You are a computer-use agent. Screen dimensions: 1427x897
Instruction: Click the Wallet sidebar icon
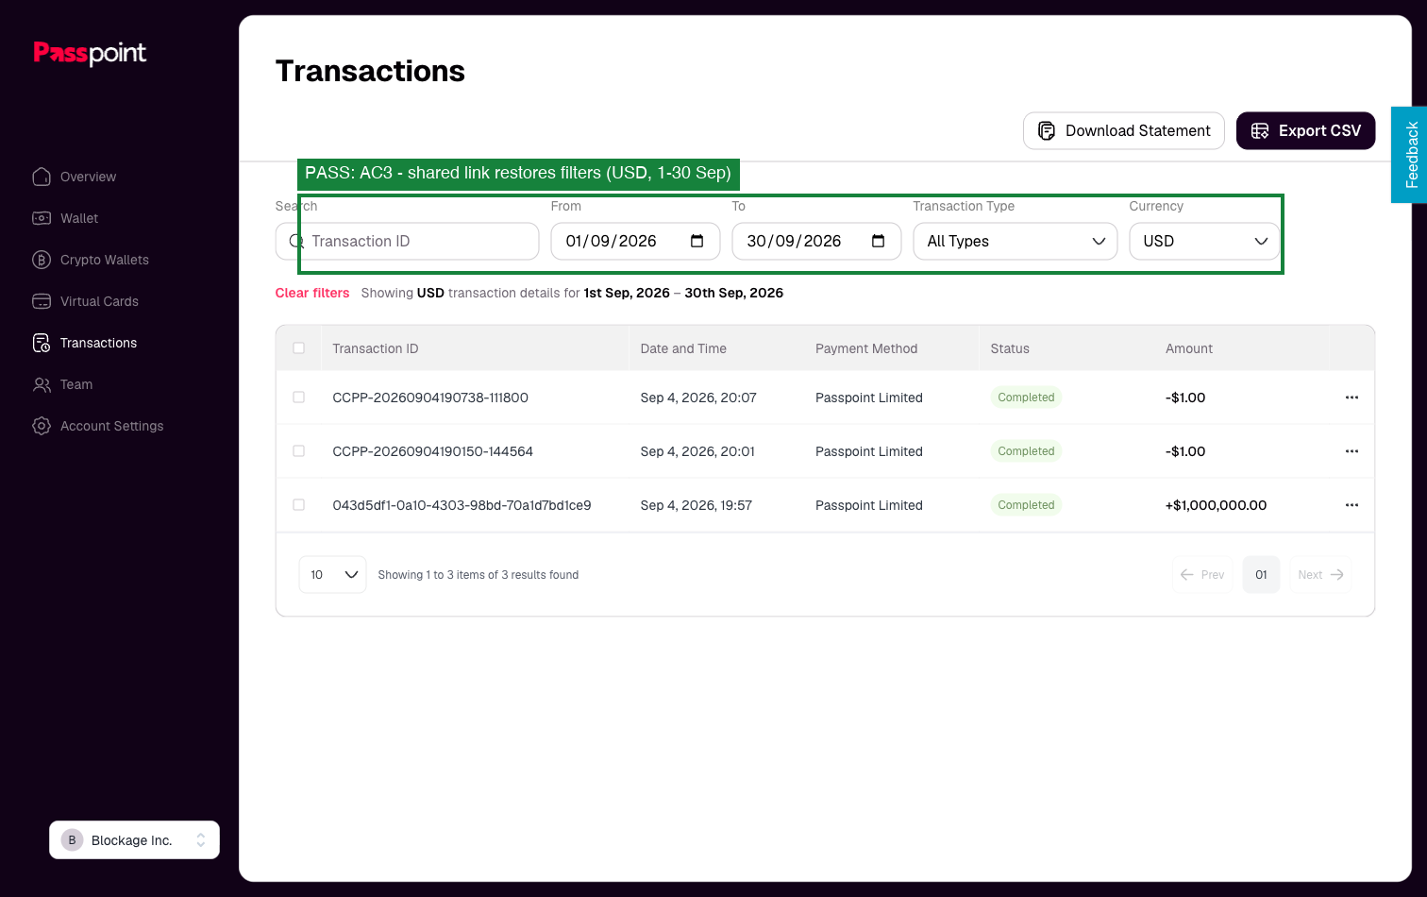coord(42,218)
